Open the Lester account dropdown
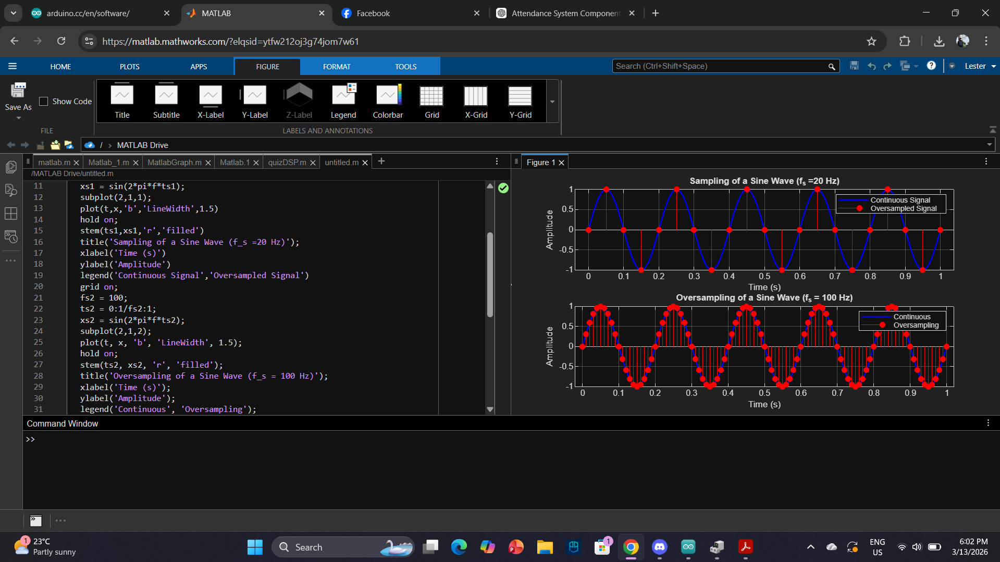 point(980,66)
